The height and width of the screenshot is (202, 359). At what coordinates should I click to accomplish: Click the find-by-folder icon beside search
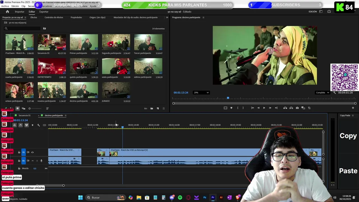(44, 28)
